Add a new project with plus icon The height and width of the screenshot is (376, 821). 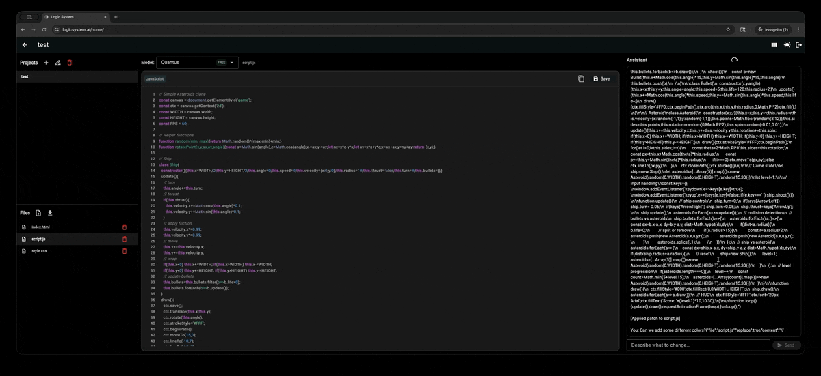46,63
